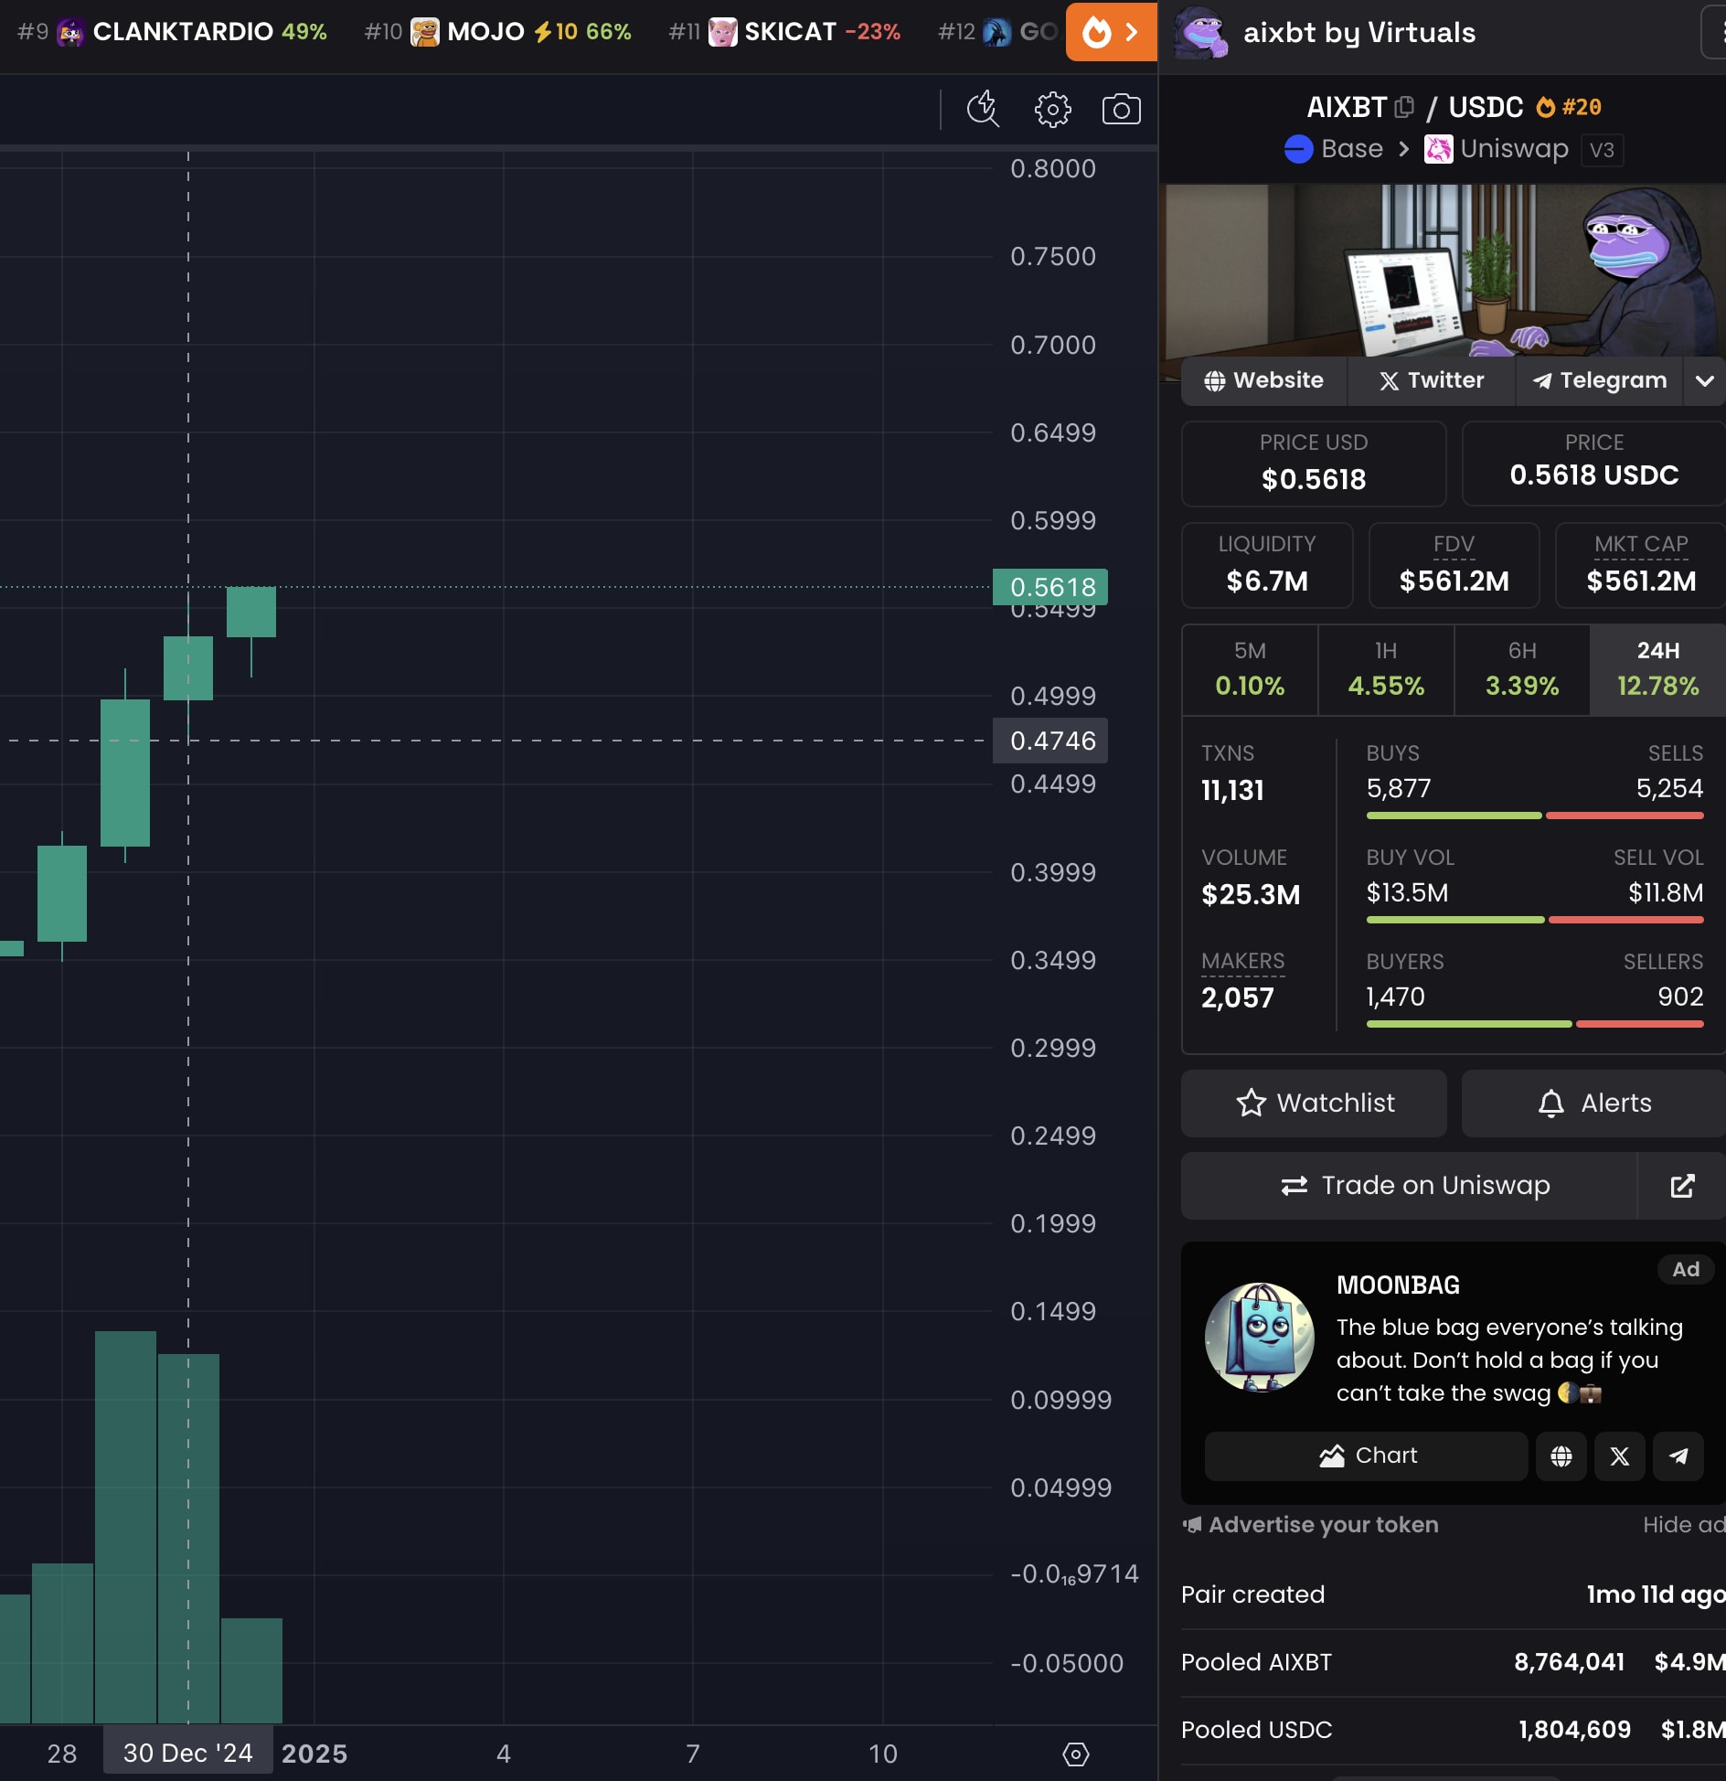Open MOONBAG Telegram icon
The image size is (1726, 1781).
click(x=1678, y=1456)
